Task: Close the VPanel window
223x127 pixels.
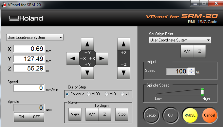Action: pos(216,3)
